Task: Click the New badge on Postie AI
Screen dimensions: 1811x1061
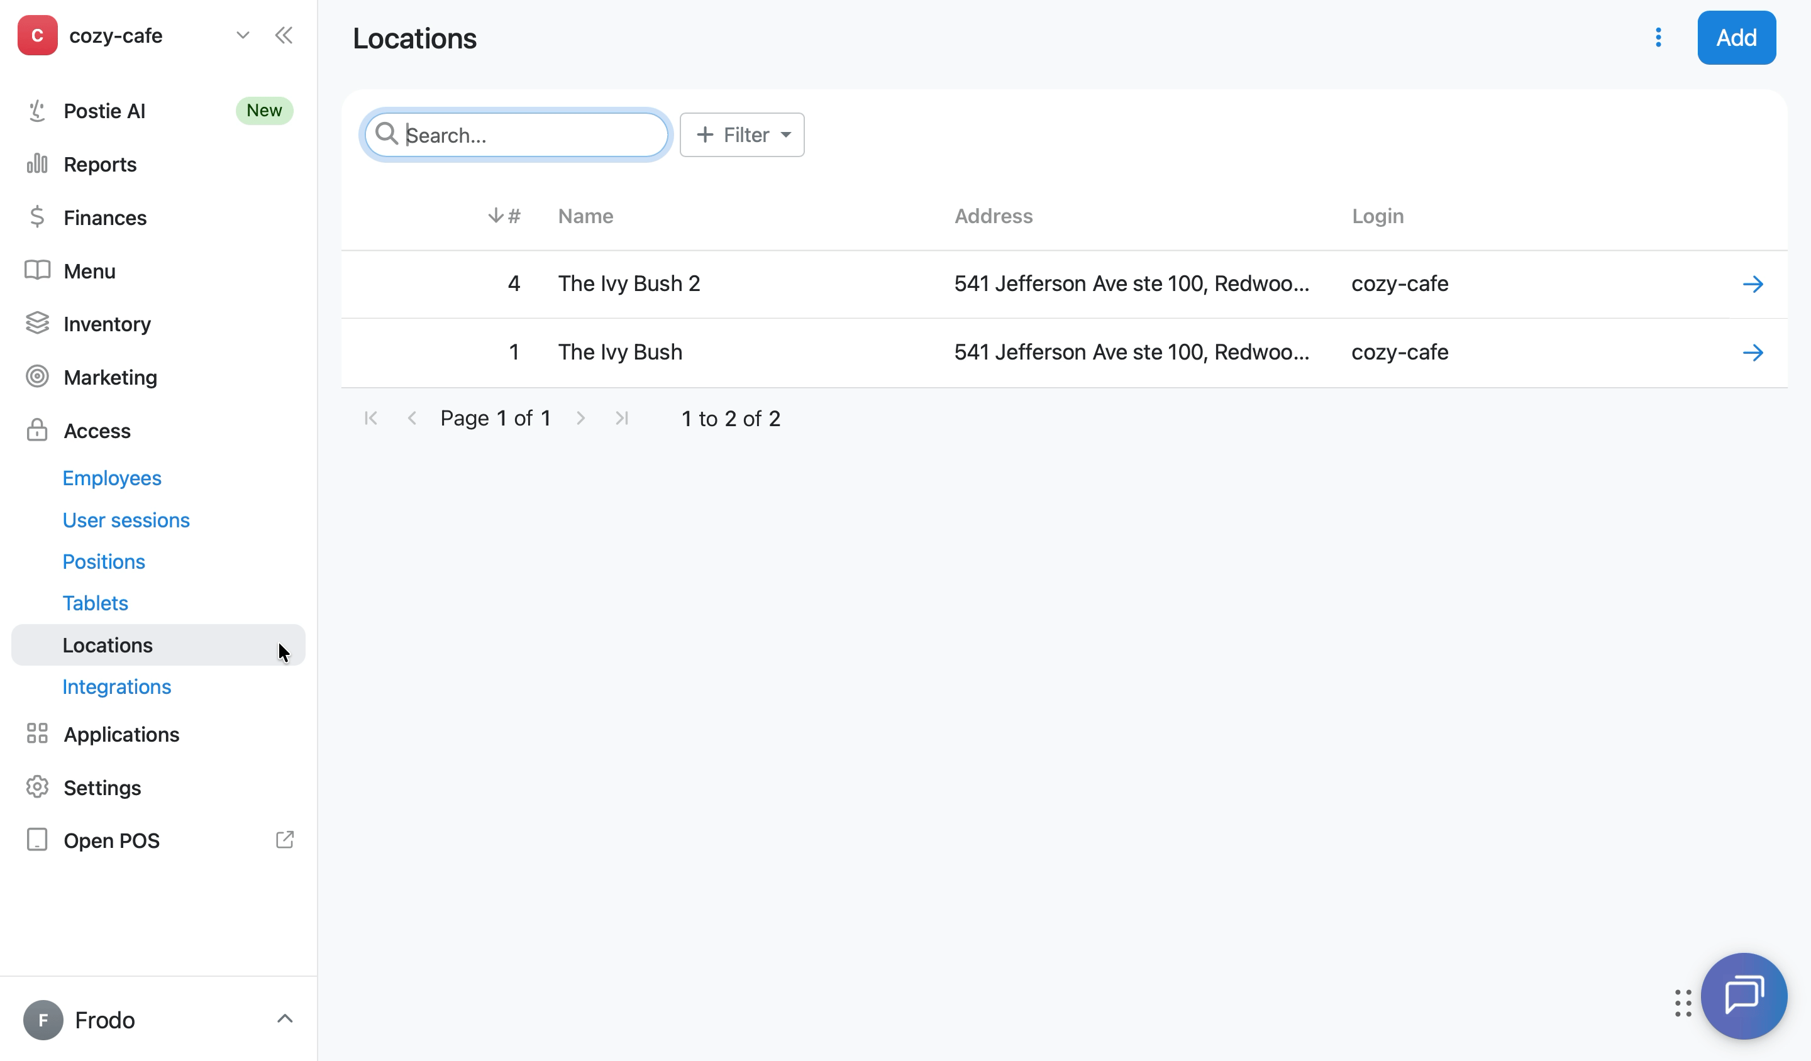Action: 265,111
